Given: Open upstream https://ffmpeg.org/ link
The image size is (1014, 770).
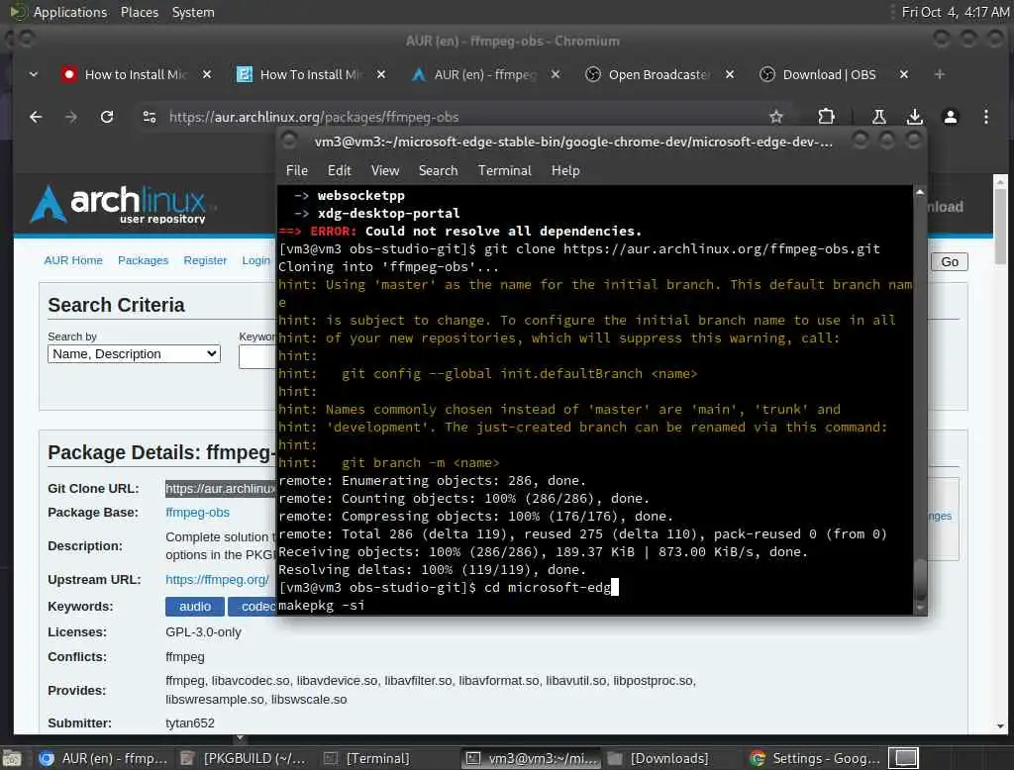Looking at the screenshot, I should click(x=217, y=580).
